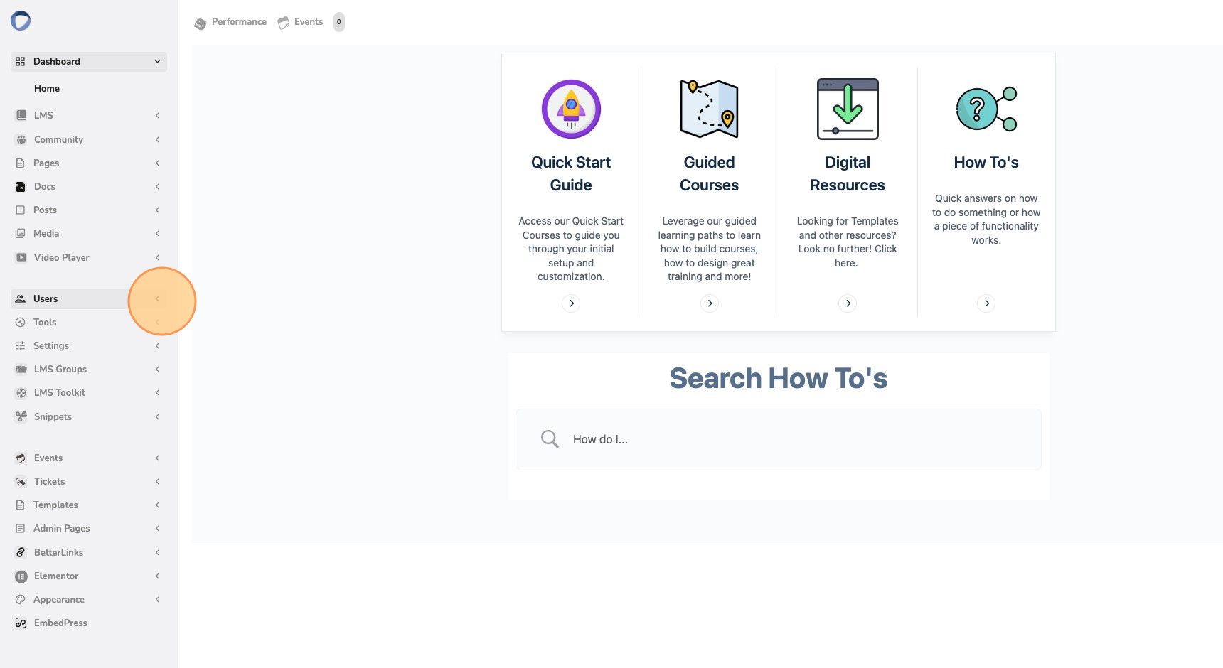
Task: Expand the Pages submenu arrow
Action: click(x=157, y=163)
